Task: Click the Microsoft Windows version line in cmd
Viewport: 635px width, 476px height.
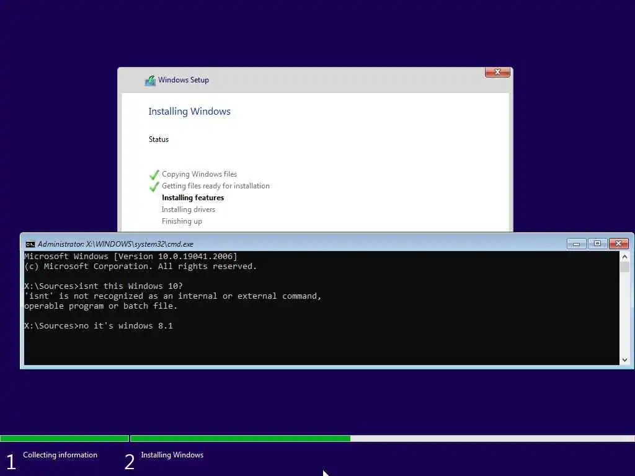Action: 131,256
